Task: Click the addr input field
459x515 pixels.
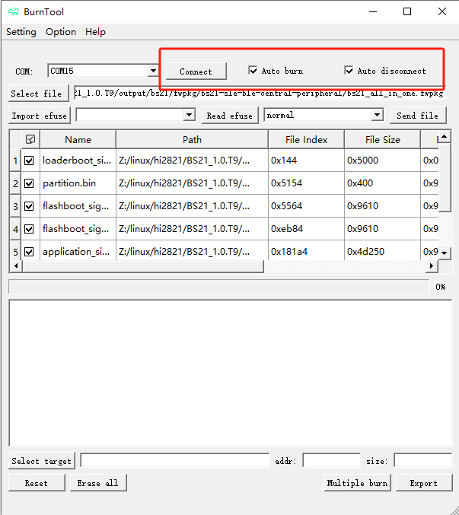Action: [x=331, y=461]
